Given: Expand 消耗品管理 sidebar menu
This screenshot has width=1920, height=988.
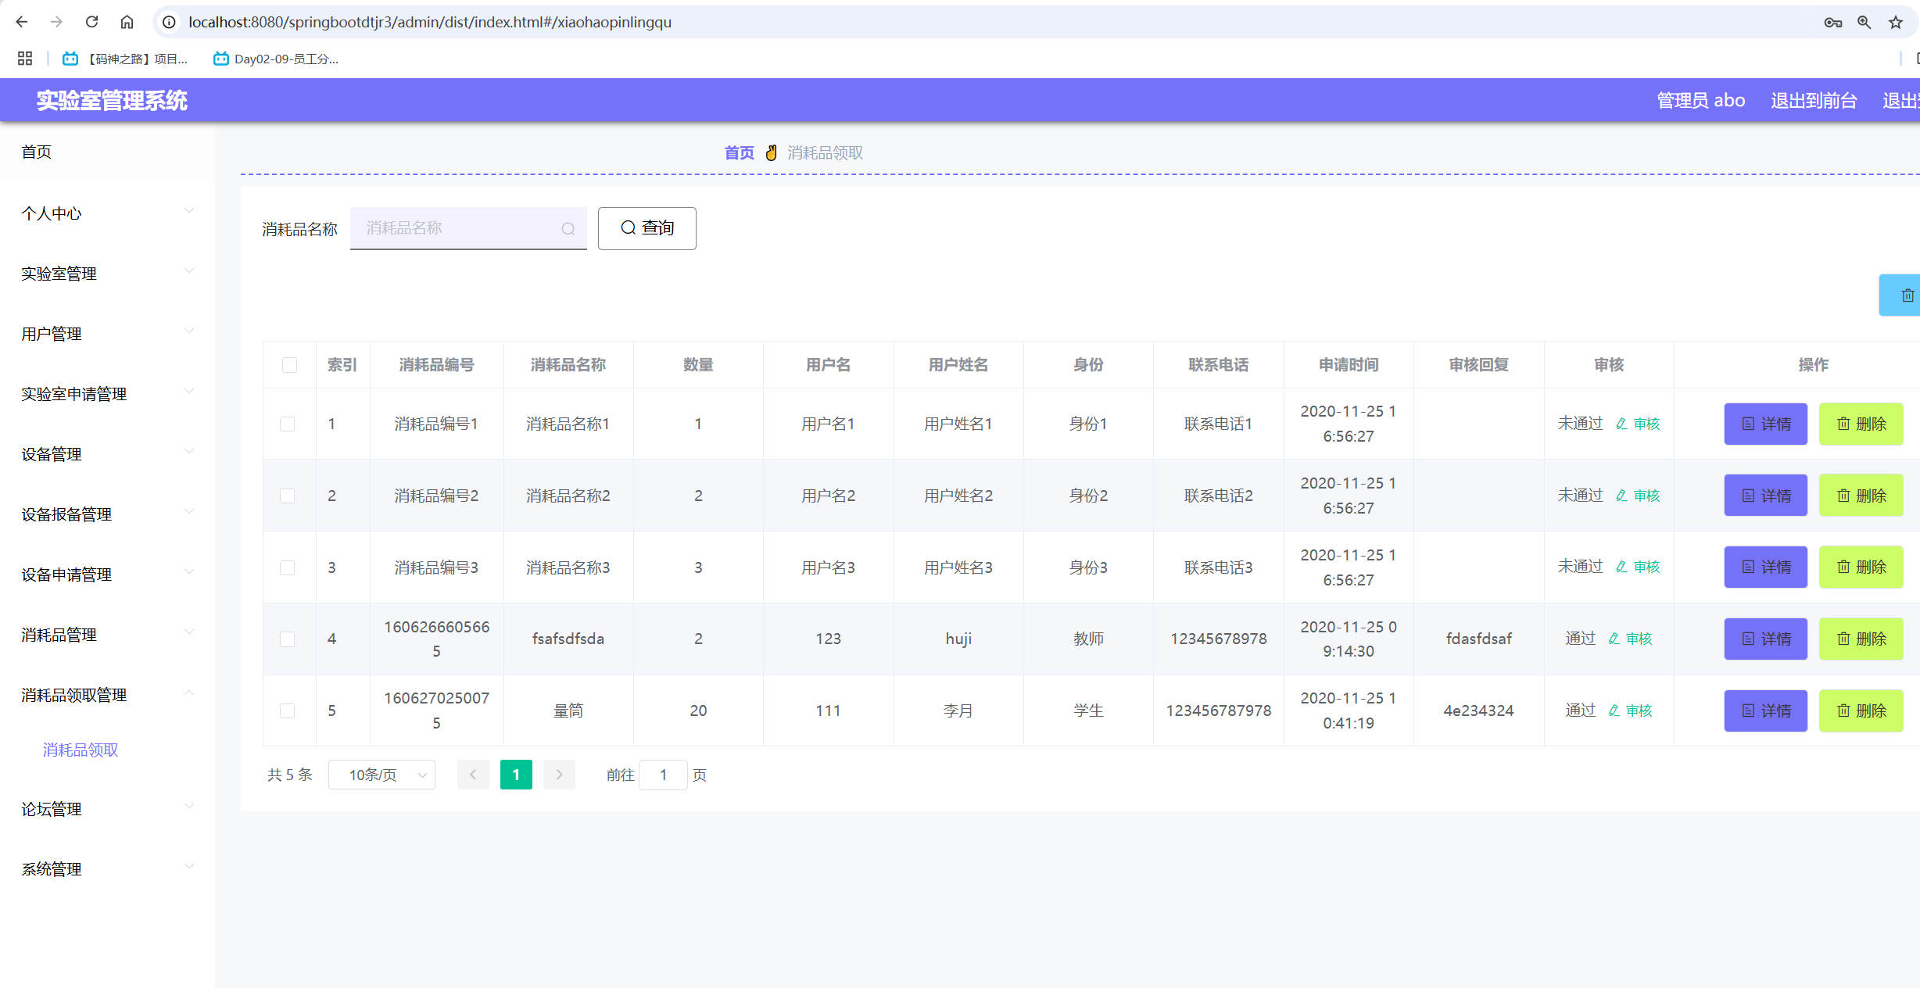Looking at the screenshot, I should pyautogui.click(x=107, y=634).
